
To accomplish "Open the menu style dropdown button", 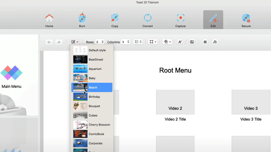I will 75,42.
